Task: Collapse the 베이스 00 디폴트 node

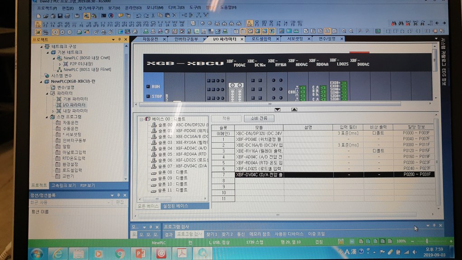Action: (x=142, y=119)
